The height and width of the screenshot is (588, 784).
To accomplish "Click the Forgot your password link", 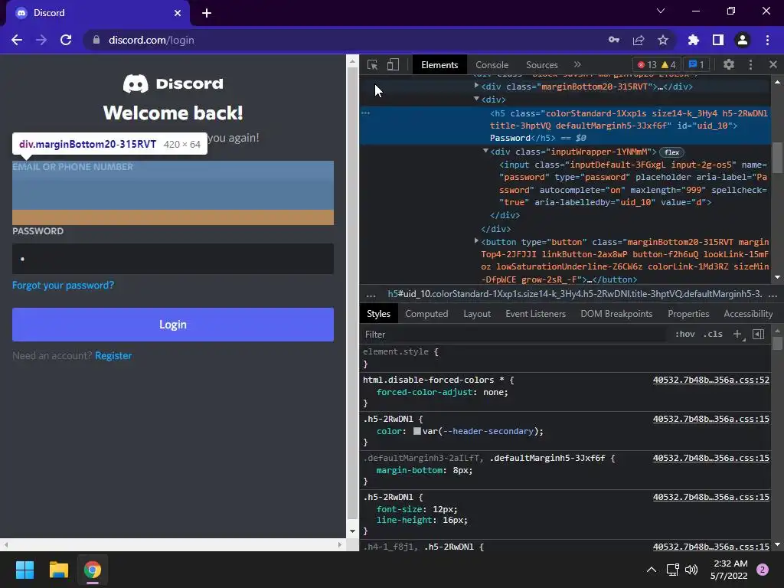I will [63, 285].
